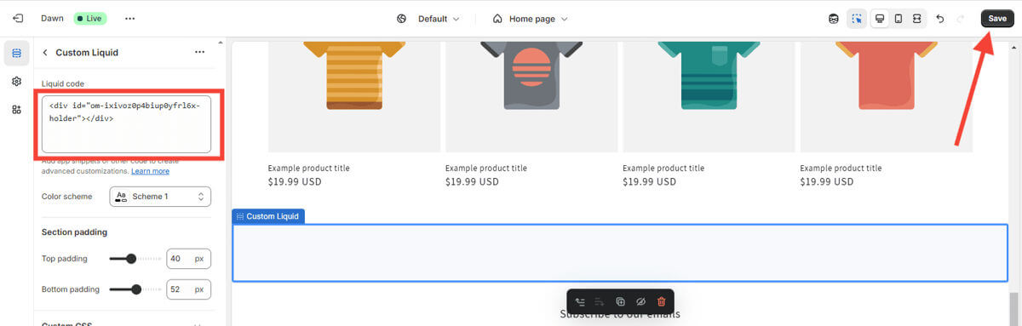
Task: Hide the Custom Liquid section with eye icon
Action: [640, 301]
